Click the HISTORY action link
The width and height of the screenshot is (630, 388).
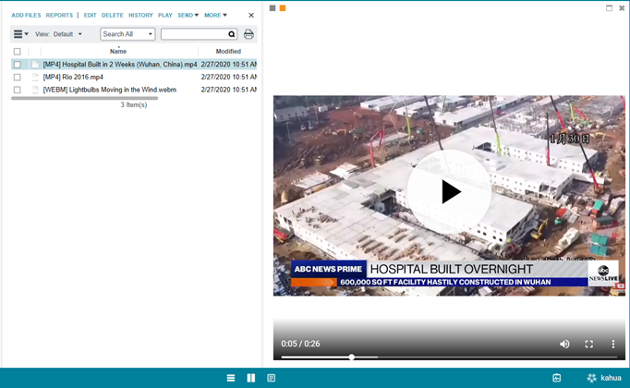click(x=140, y=16)
